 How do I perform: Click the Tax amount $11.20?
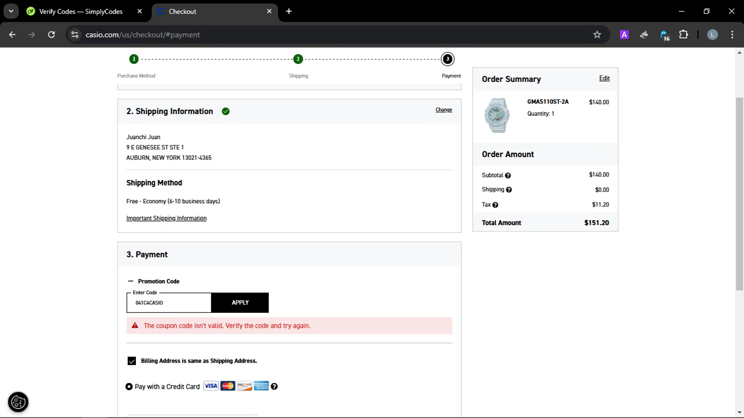pos(601,204)
